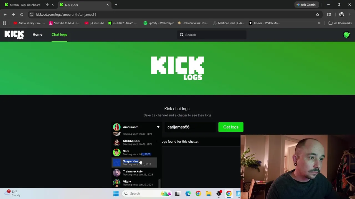The width and height of the screenshot is (355, 199).
Task: Select Sam from the channel list
Action: tap(134, 153)
